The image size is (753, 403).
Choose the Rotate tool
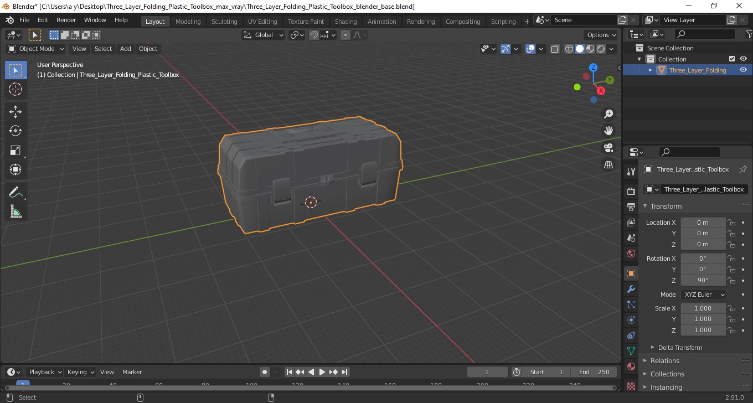click(x=16, y=131)
